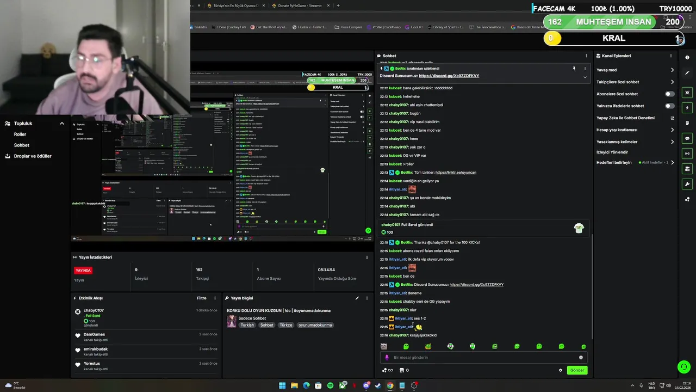Screen dimensions: 696x392
Task: Open the Windows Start menu
Action: coord(282,385)
